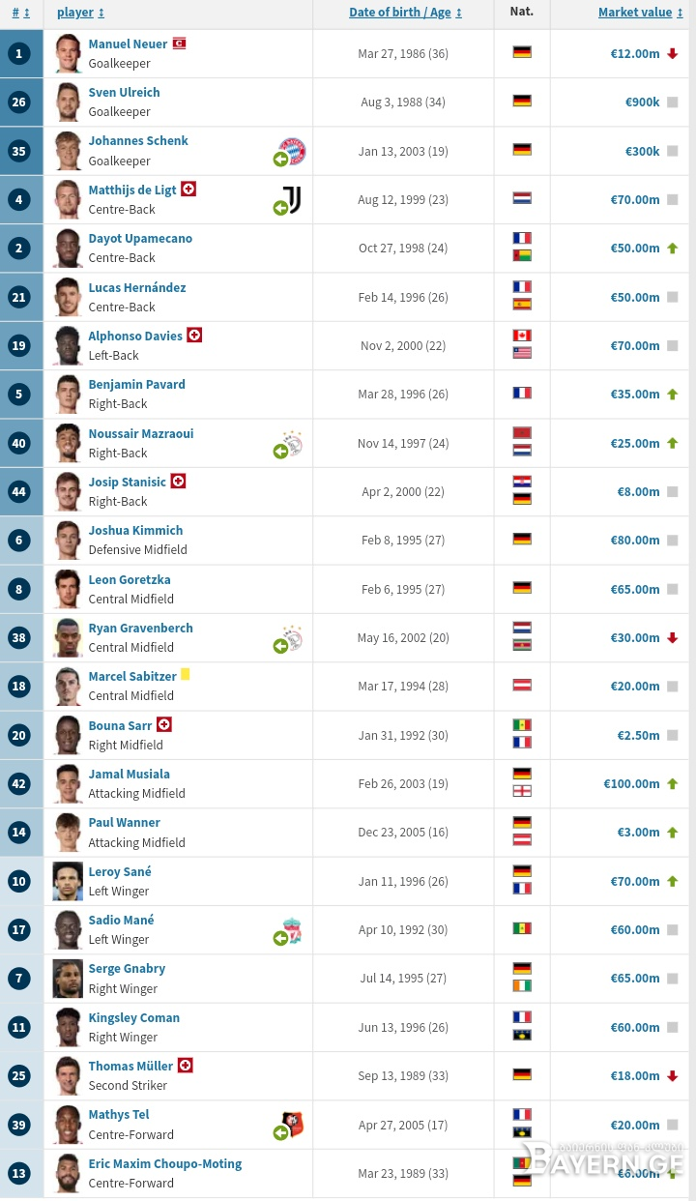Click the Ajax logo in Noussair Mazraoui row
The width and height of the screenshot is (696, 1201).
(x=292, y=444)
